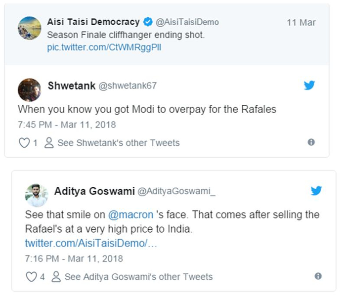Click the person icon beside Shwetank's other Tweets
Screen dimensions: 346x296
(49, 143)
